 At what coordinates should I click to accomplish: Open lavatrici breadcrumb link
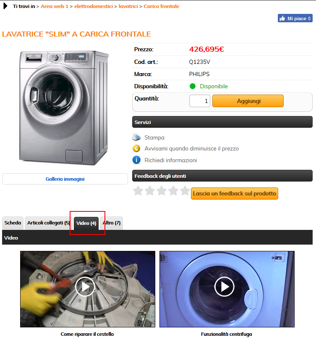click(x=128, y=6)
